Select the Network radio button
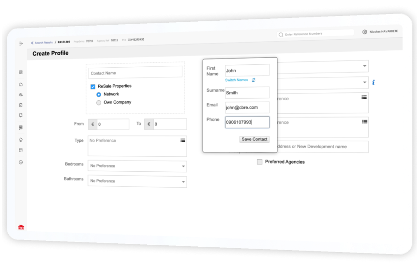The height and width of the screenshot is (269, 419). point(99,94)
